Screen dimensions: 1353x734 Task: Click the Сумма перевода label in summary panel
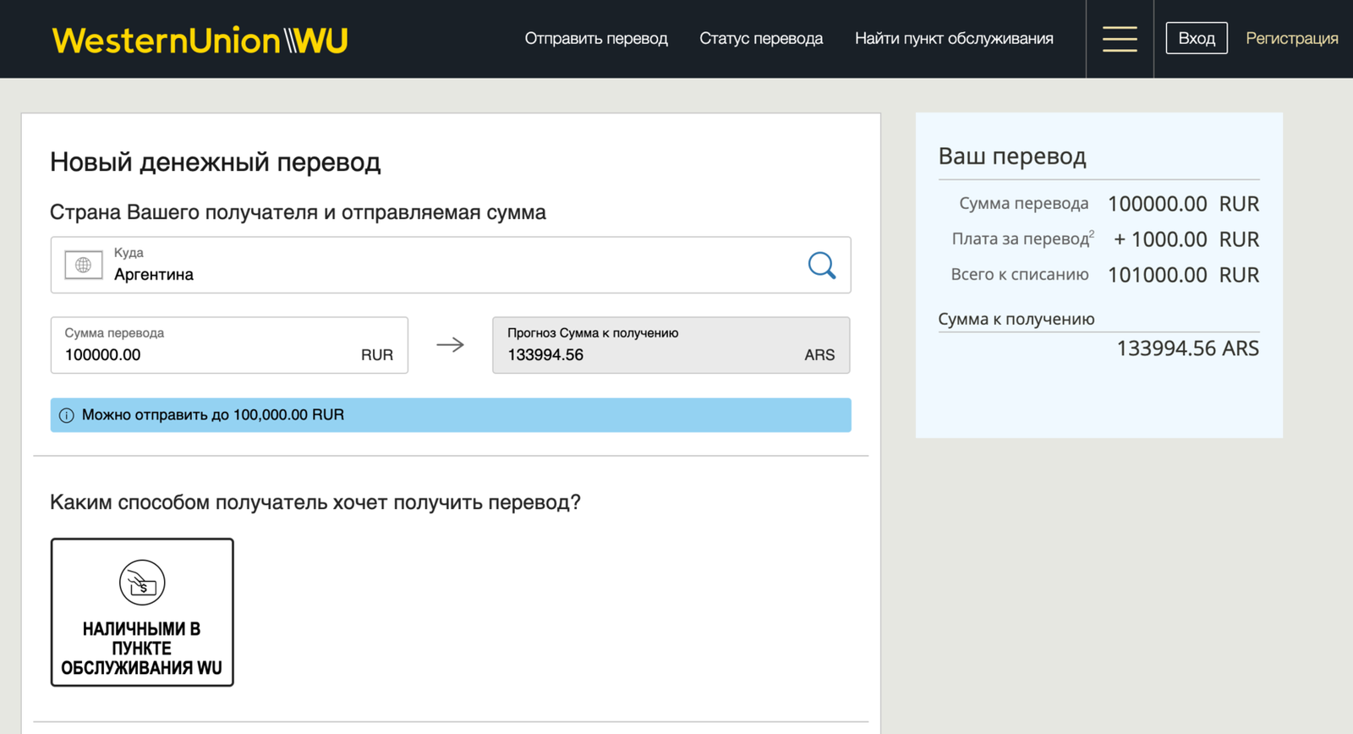(x=1024, y=203)
